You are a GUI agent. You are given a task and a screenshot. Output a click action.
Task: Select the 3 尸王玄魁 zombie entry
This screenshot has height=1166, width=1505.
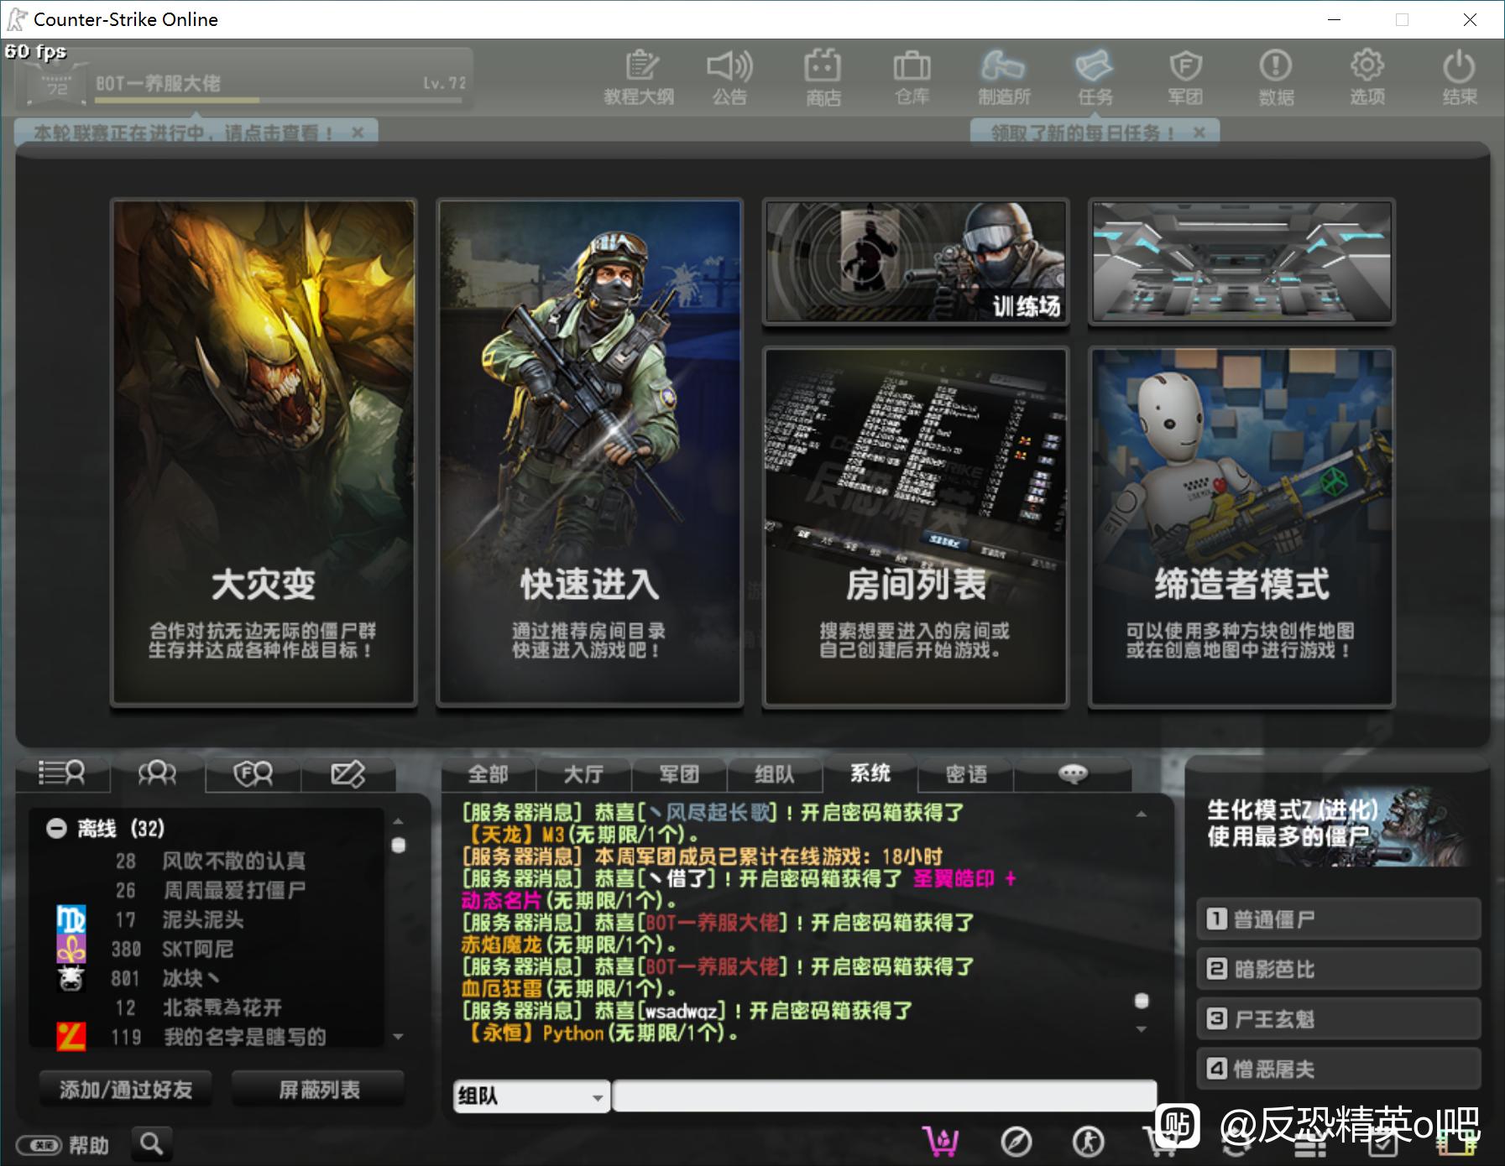tap(1338, 1018)
